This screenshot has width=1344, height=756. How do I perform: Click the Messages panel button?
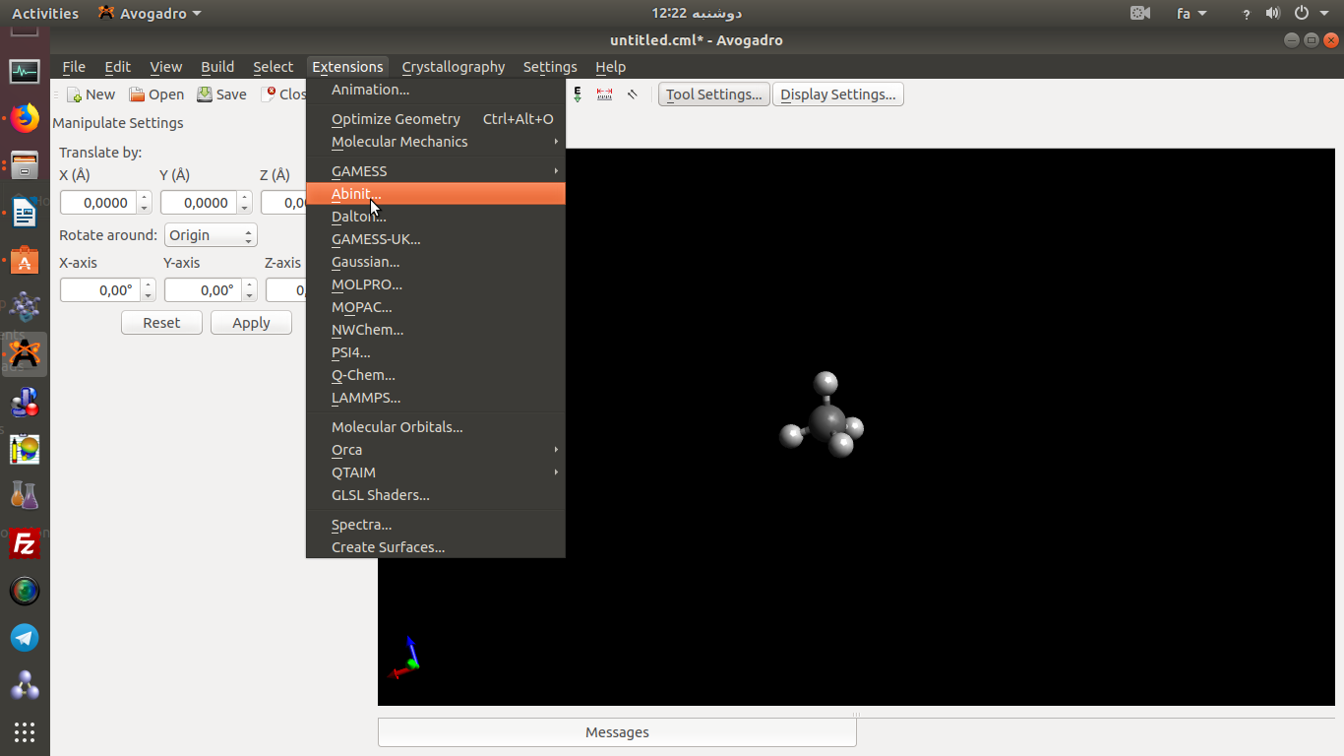[x=617, y=732]
